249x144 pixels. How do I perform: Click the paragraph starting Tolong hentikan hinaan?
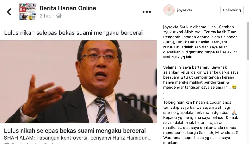[201, 122]
